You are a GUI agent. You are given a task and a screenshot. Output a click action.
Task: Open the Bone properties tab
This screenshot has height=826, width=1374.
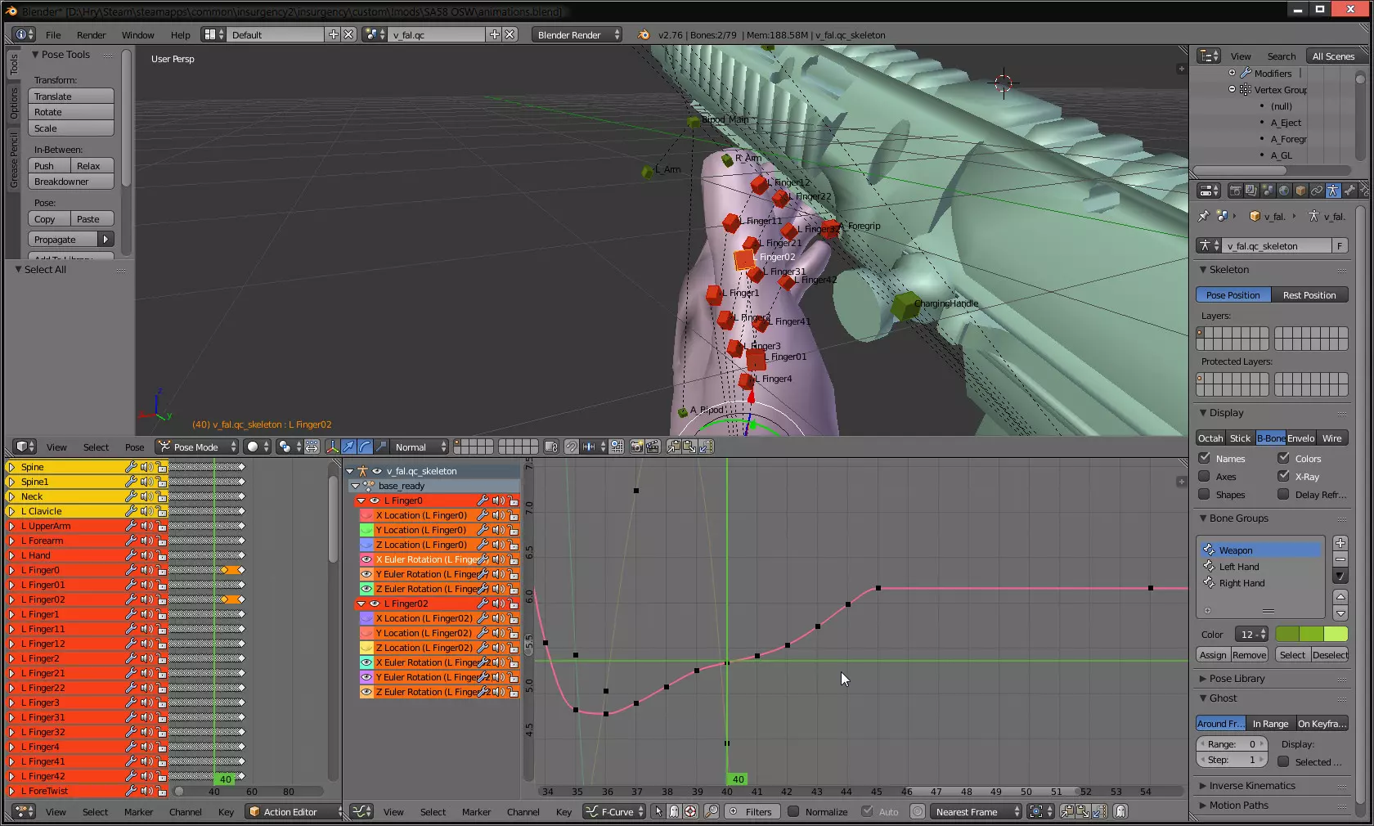tap(1349, 191)
